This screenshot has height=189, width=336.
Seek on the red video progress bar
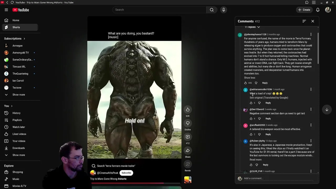(136, 183)
